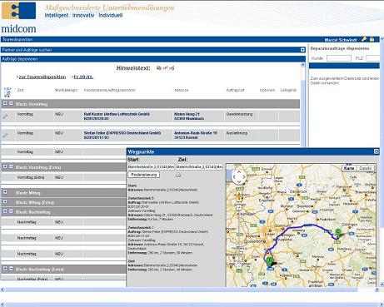
Task: Click the Aufträge disponieren section header
Action: (x=153, y=59)
